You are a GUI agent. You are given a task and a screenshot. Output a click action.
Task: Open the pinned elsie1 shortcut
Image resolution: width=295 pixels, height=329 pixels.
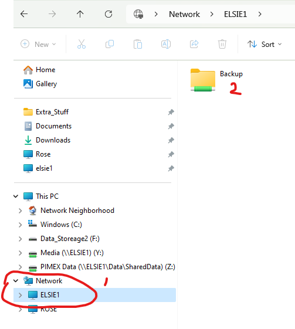pyautogui.click(x=38, y=168)
